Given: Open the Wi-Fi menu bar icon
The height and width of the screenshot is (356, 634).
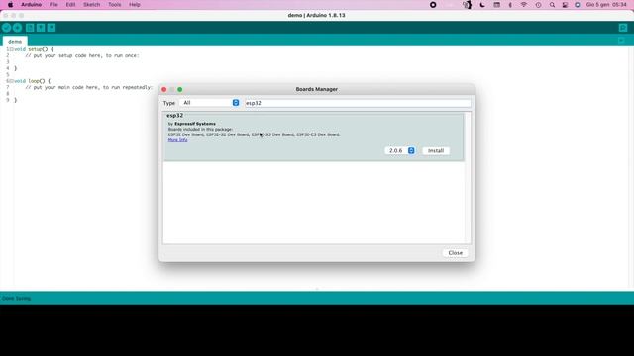Looking at the screenshot, I should pyautogui.click(x=524, y=5).
